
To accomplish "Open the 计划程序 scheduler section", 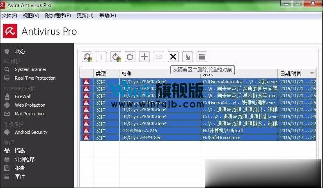I will (x=25, y=159).
